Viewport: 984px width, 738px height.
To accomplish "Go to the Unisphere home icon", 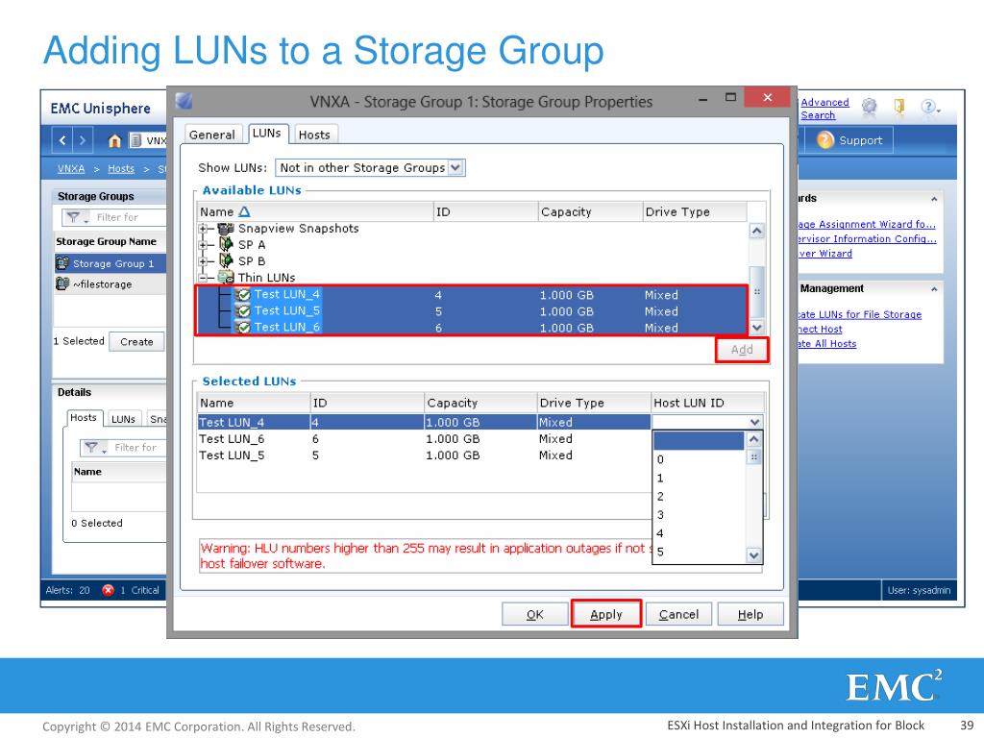I will click(114, 140).
